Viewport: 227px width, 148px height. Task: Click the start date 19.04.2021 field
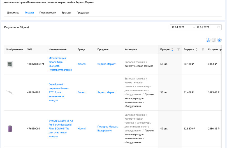point(178,27)
